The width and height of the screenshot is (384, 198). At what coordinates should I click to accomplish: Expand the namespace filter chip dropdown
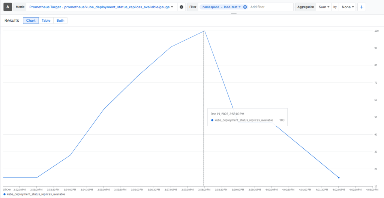[x=239, y=7]
